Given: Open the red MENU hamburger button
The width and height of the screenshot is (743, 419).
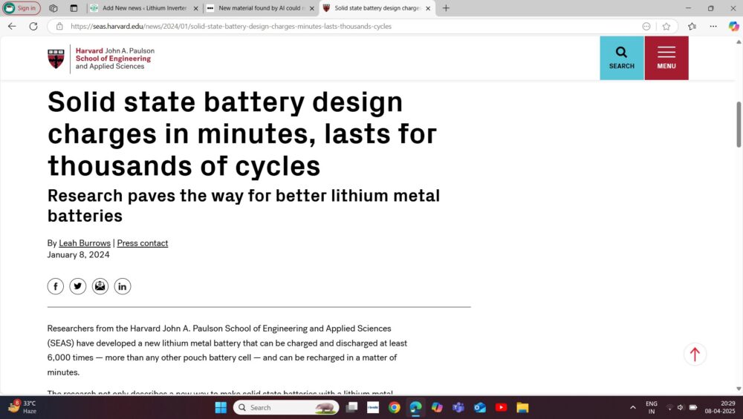Looking at the screenshot, I should click(x=666, y=58).
